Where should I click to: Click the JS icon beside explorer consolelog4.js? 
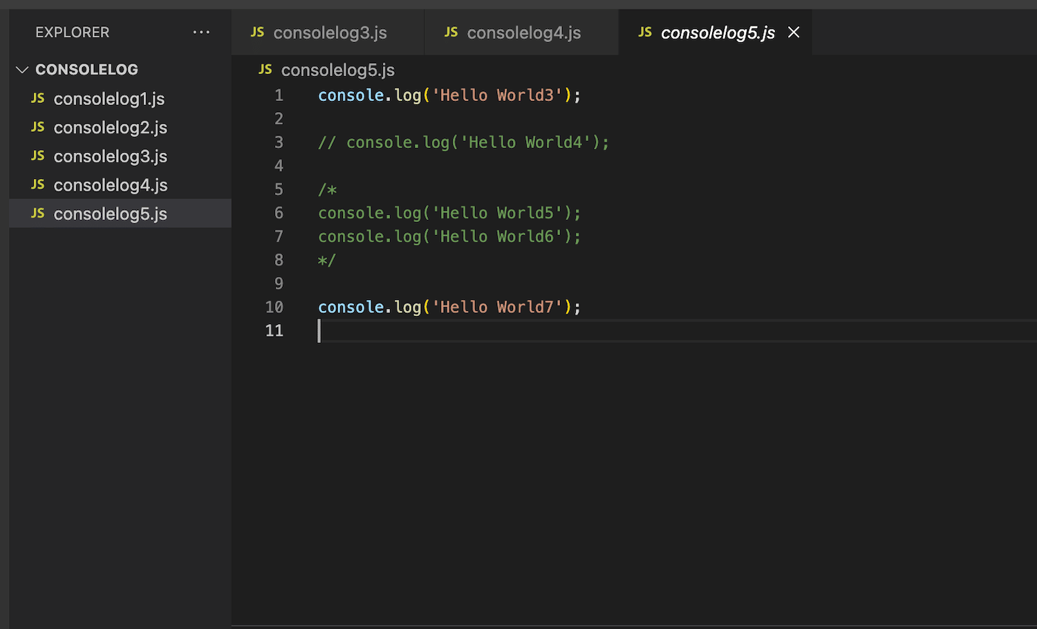pyautogui.click(x=38, y=185)
